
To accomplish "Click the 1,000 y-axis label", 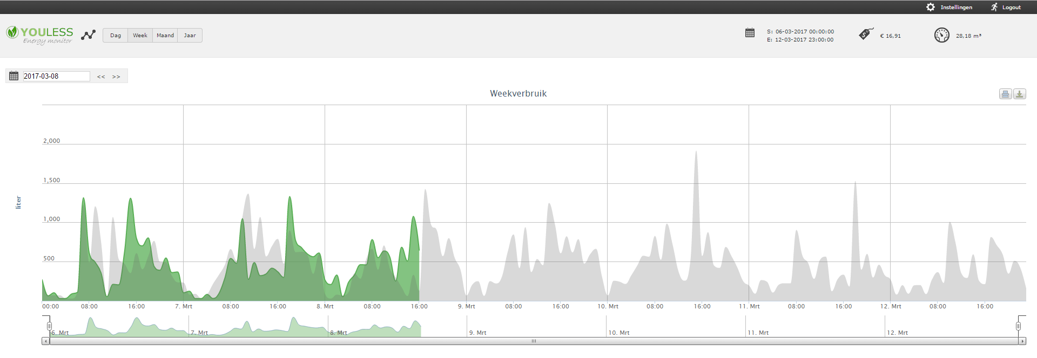I will (52, 219).
